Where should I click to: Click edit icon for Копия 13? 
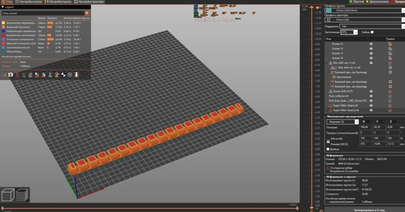(390, 44)
